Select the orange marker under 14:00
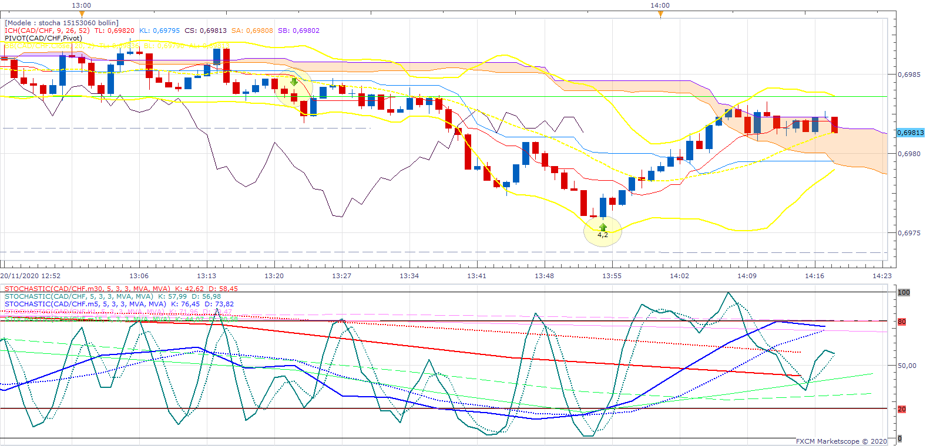930x446 pixels. click(x=660, y=13)
